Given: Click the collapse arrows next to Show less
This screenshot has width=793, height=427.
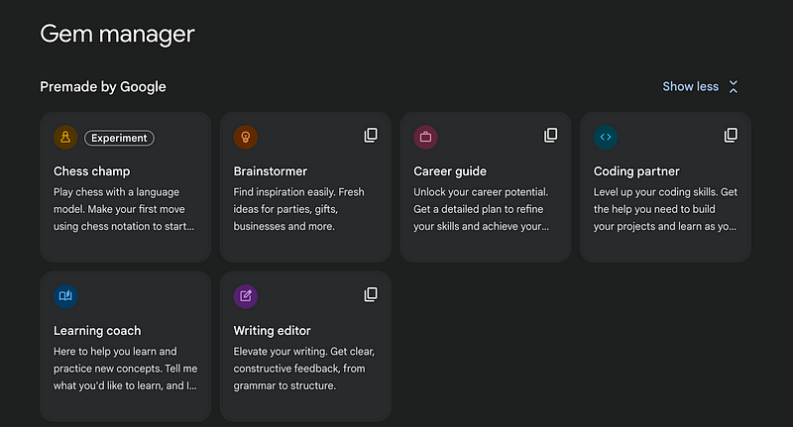Looking at the screenshot, I should coord(734,87).
